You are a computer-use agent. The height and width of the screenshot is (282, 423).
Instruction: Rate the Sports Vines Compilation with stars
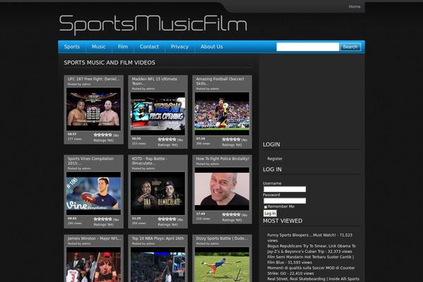click(103, 219)
